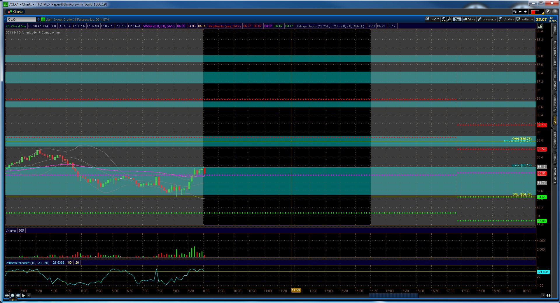560x303 pixels.
Task: Click the expand-axis arrows icon at bottom right
Action: click(548, 295)
